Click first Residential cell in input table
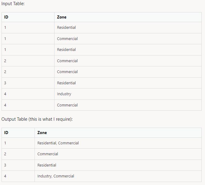The image size is (205, 185). click(128, 28)
